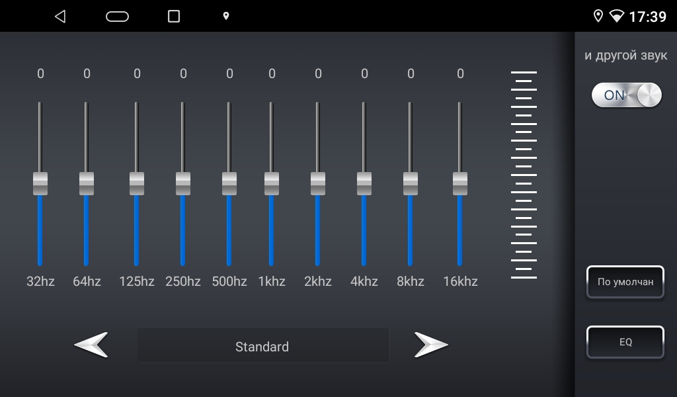
Task: Click the 32hz band slider handle
Action: point(40,183)
